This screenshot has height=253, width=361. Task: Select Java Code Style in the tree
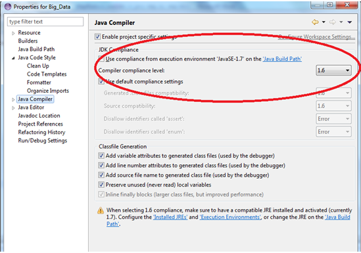[x=37, y=58]
